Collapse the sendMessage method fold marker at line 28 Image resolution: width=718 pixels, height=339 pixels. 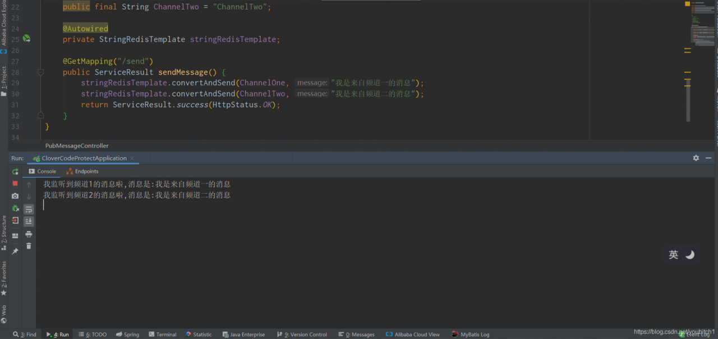click(40, 72)
